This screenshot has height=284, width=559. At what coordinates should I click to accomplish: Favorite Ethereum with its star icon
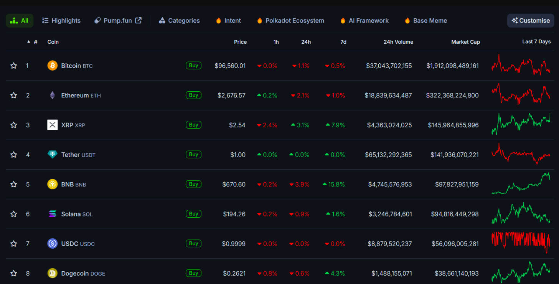(x=14, y=95)
